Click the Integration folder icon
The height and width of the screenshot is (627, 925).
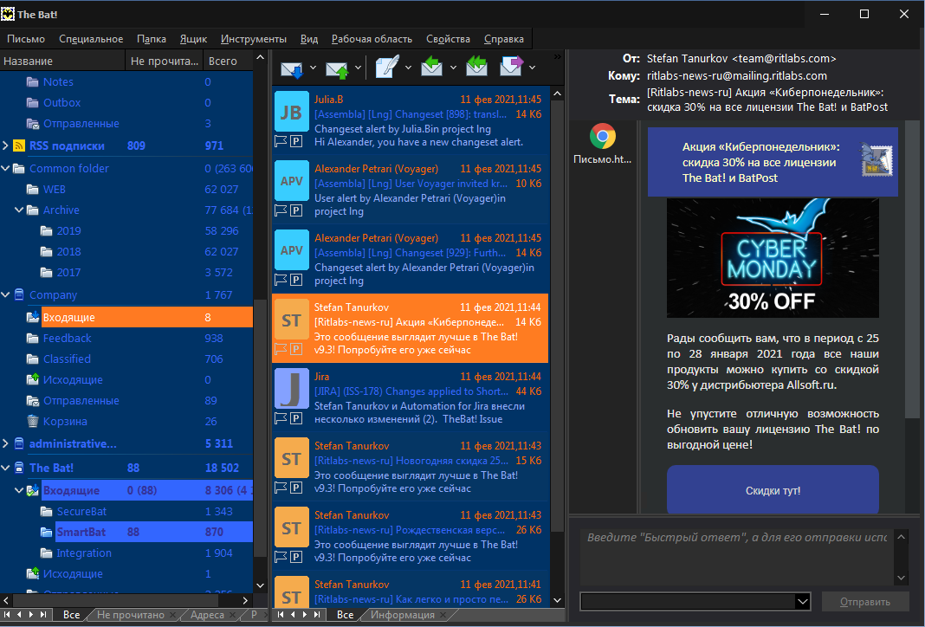[47, 553]
